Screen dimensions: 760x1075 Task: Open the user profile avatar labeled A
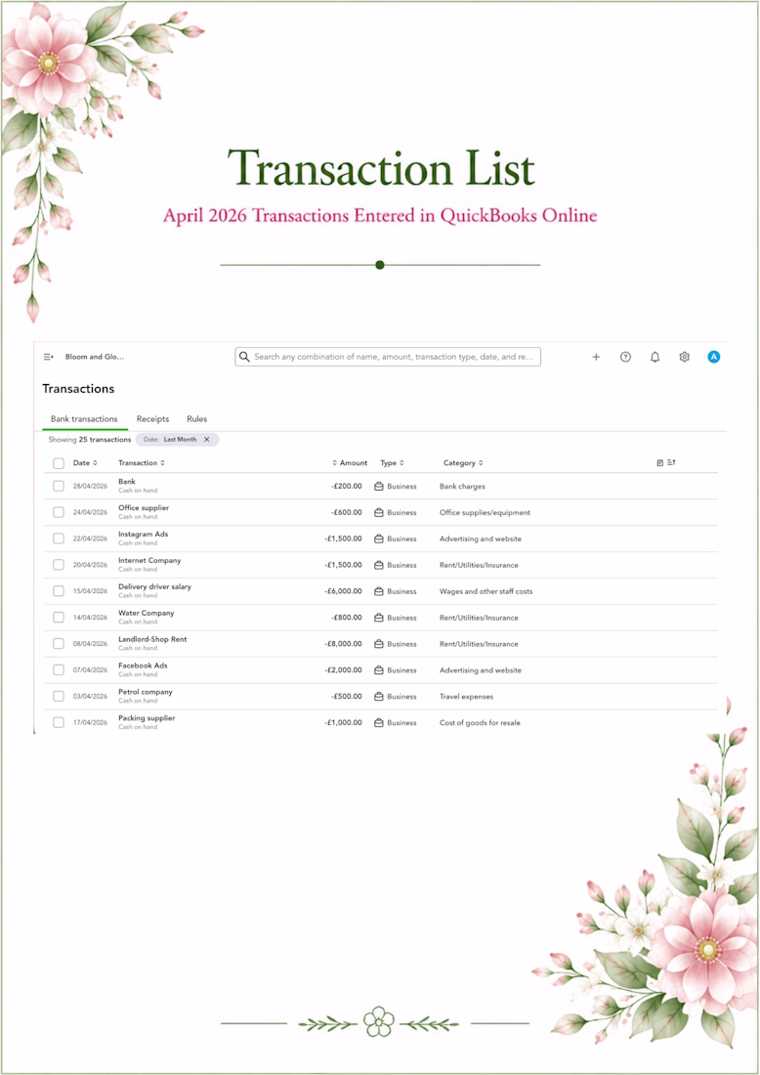pos(713,357)
